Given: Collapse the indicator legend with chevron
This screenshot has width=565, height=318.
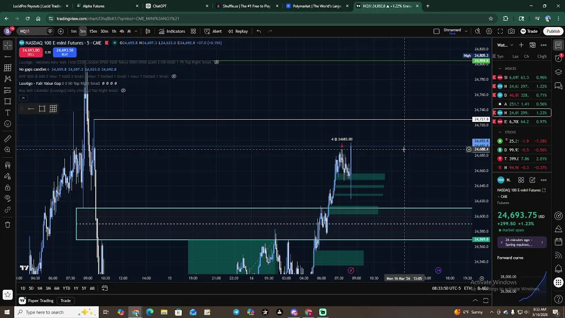Looking at the screenshot, I should pos(23,98).
